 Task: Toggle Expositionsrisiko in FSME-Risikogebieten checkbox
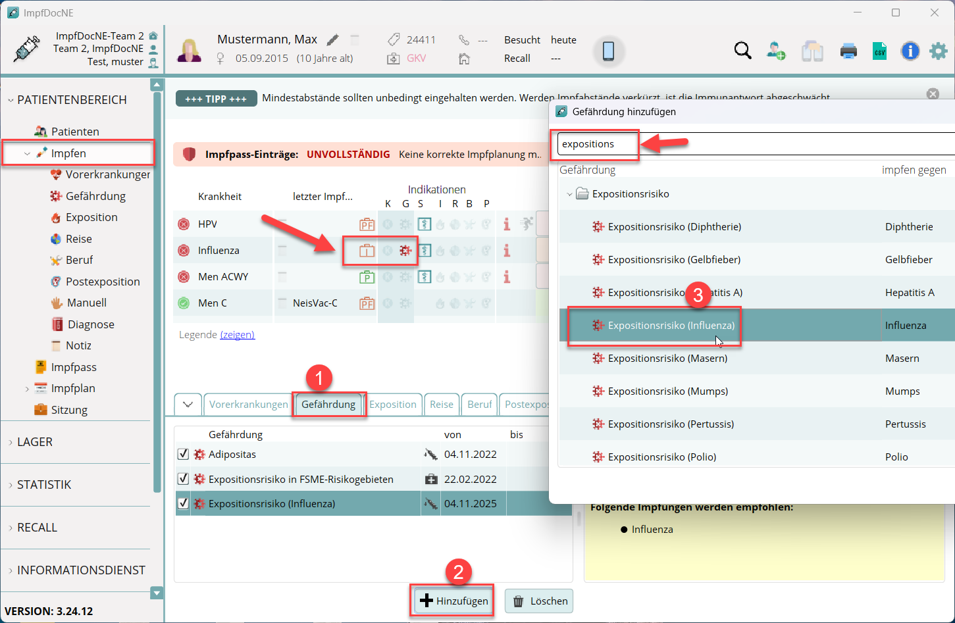(x=183, y=479)
